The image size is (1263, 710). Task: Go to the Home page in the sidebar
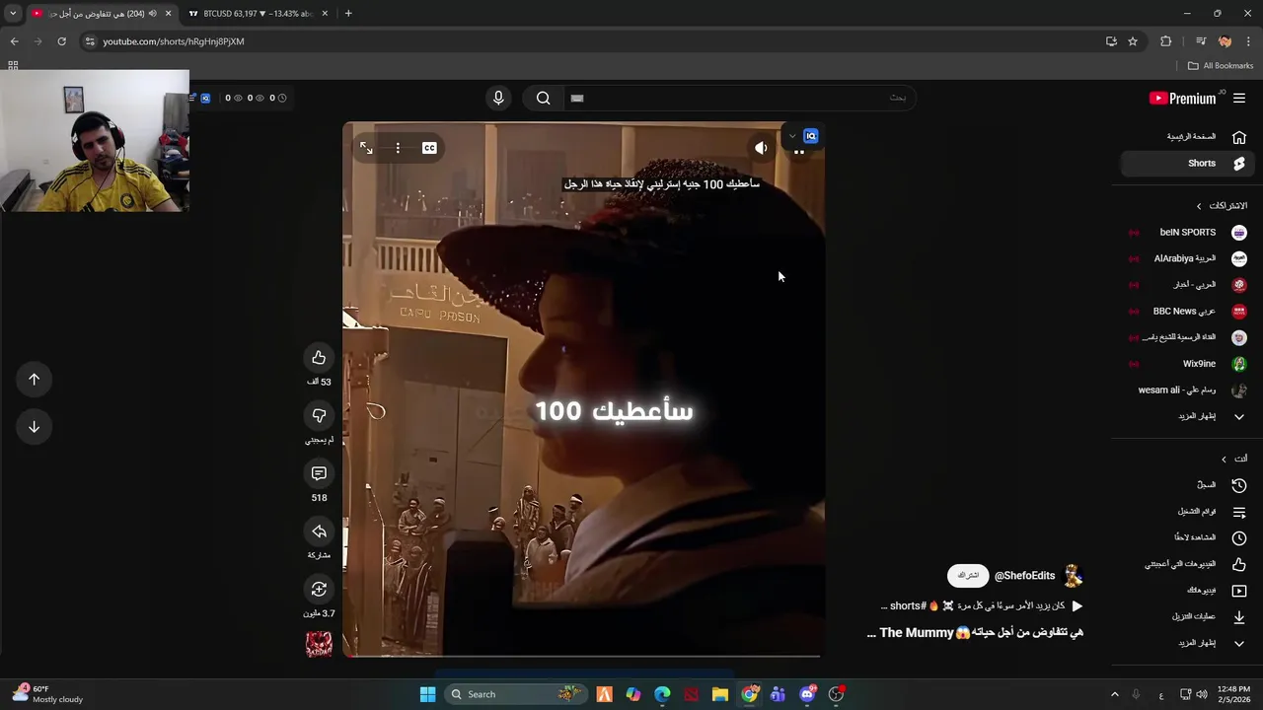pos(1186,137)
